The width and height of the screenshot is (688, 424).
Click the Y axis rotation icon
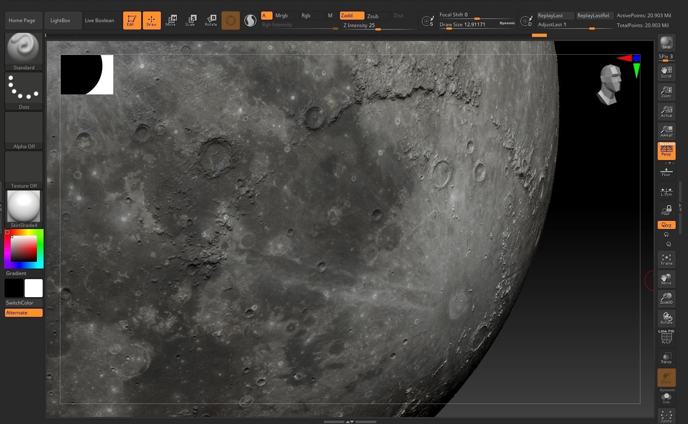tap(666, 235)
